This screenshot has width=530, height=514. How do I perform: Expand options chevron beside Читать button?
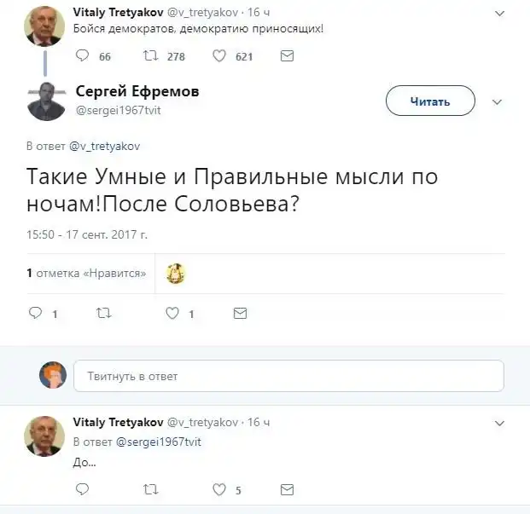point(498,101)
